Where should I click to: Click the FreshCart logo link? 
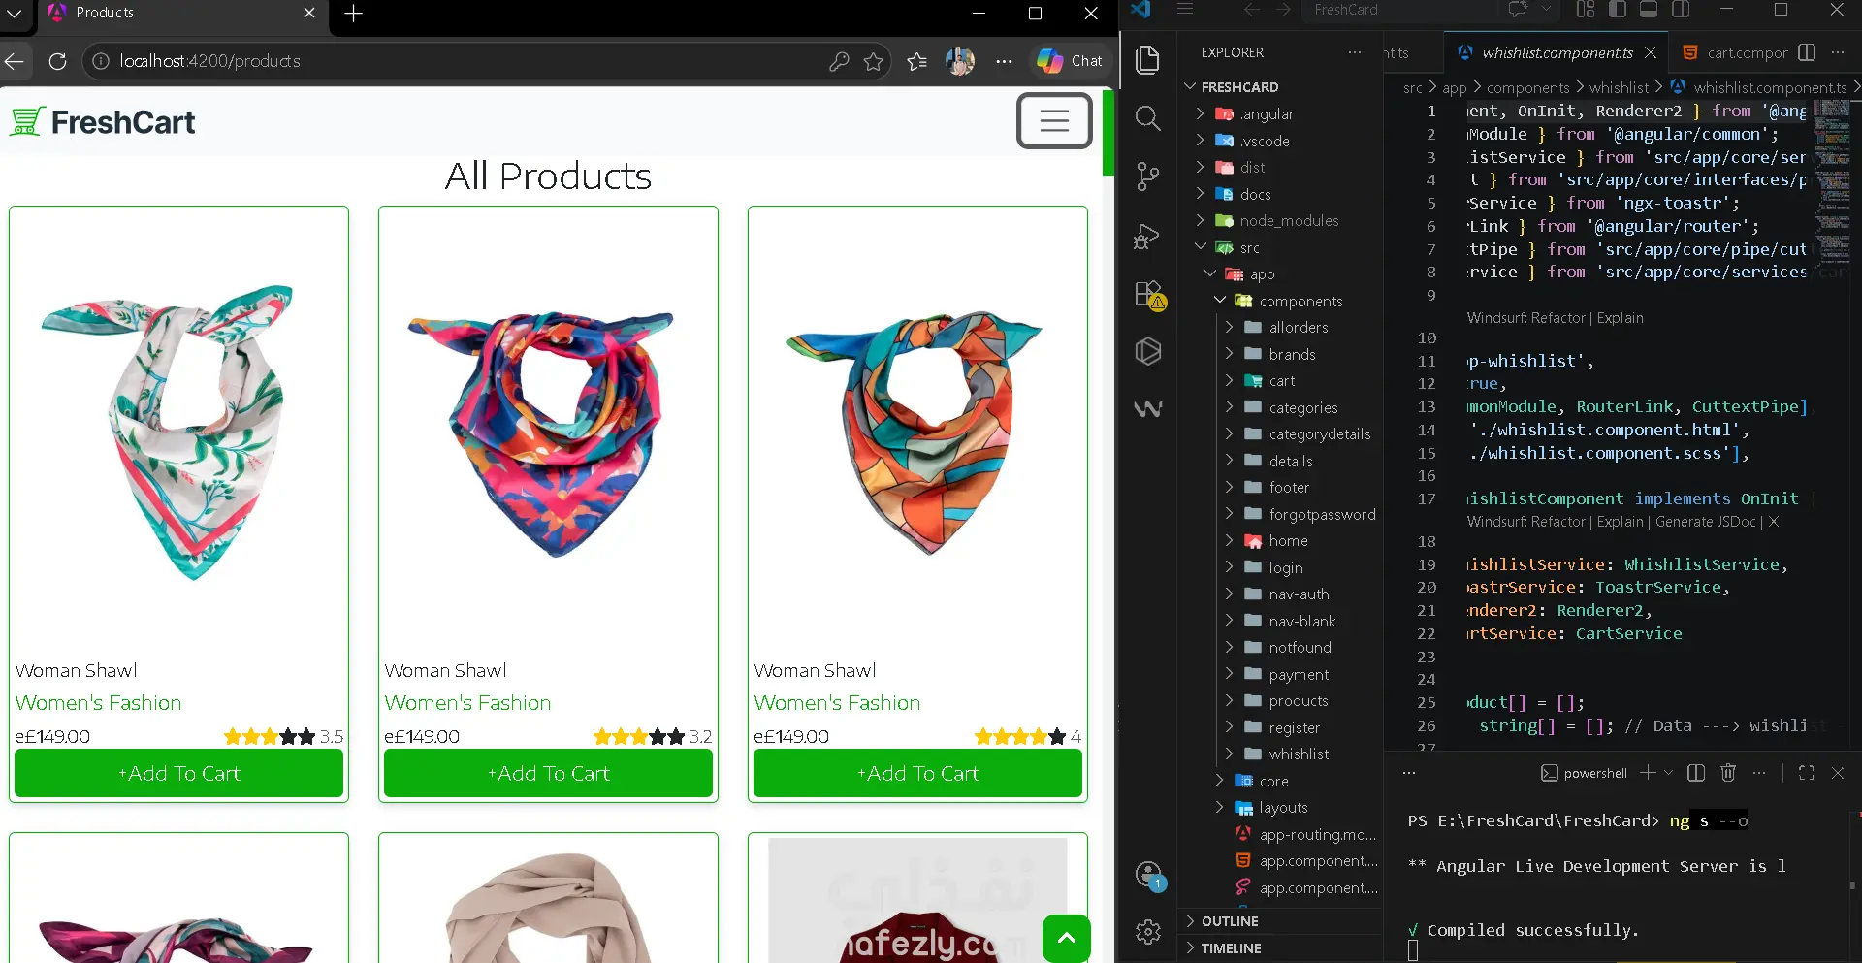click(x=103, y=122)
